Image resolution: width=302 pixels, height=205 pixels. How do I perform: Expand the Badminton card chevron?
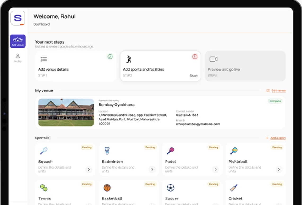coord(152,169)
